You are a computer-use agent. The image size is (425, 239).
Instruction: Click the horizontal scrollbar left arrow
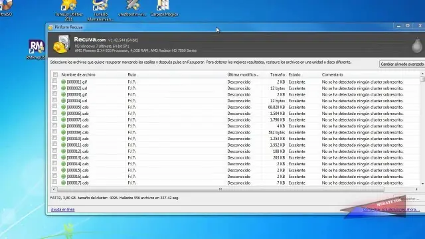(54, 189)
